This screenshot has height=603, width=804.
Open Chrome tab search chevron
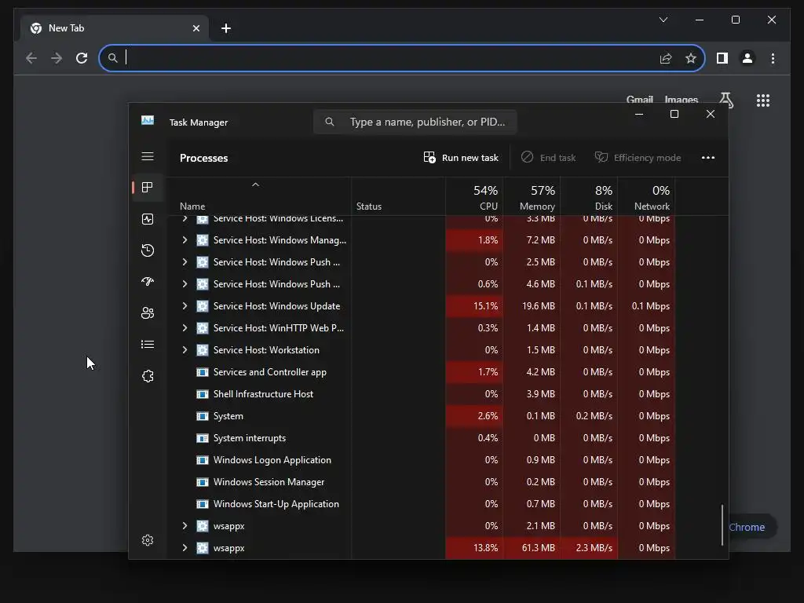pos(663,20)
